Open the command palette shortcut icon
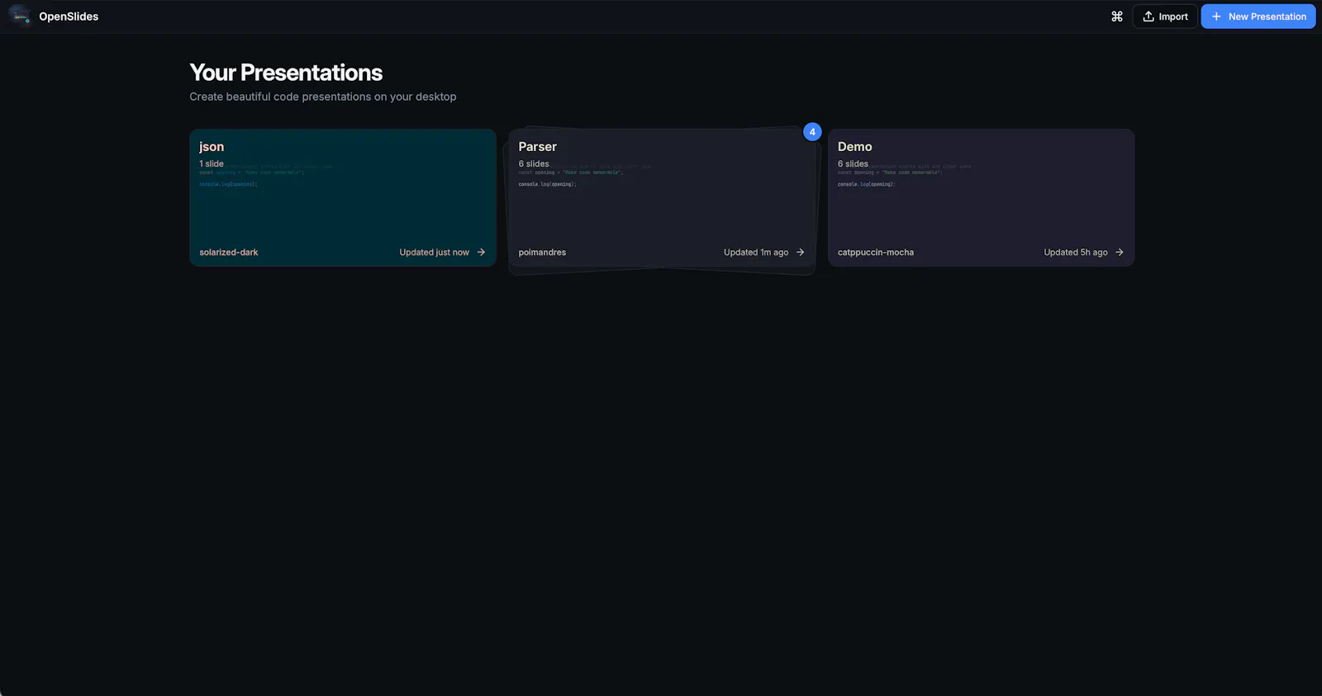This screenshot has height=696, width=1322. point(1117,17)
